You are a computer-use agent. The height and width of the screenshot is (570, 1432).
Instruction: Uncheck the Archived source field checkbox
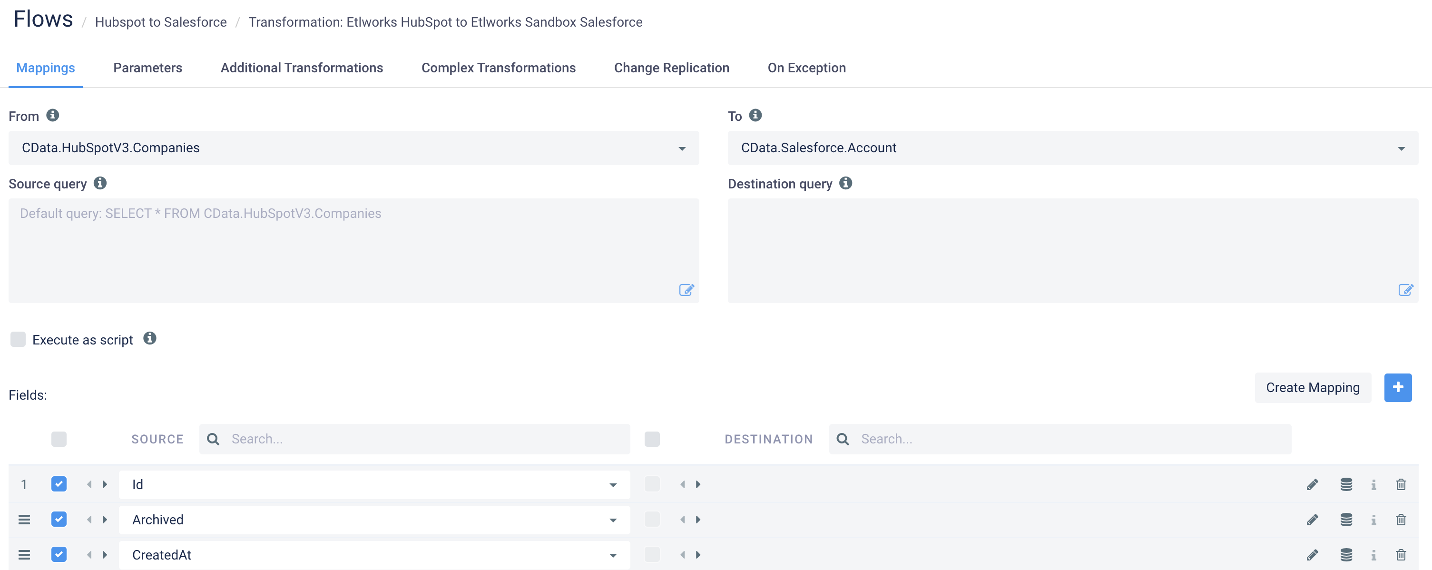pyautogui.click(x=59, y=519)
